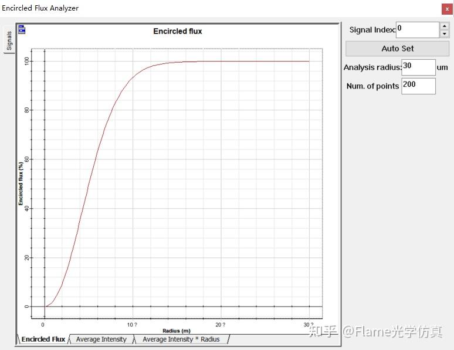The image size is (454, 350).
Task: Click the Signal Index input field
Action: (x=417, y=29)
